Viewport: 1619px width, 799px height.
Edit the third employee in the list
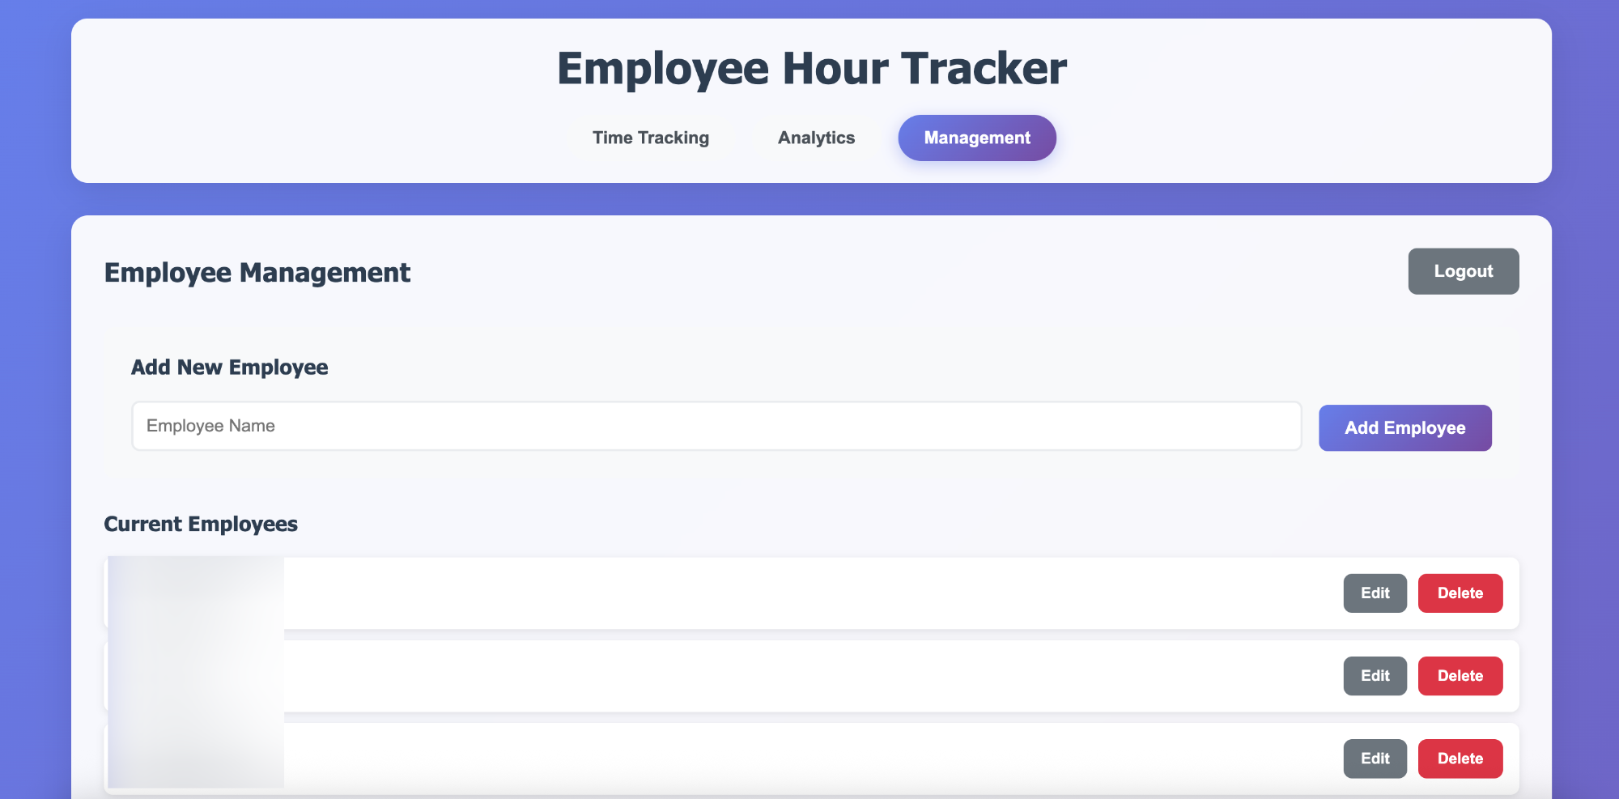pyautogui.click(x=1375, y=759)
